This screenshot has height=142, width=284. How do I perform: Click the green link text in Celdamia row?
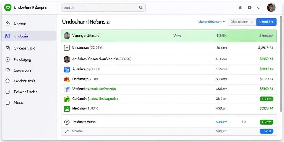point(103,99)
